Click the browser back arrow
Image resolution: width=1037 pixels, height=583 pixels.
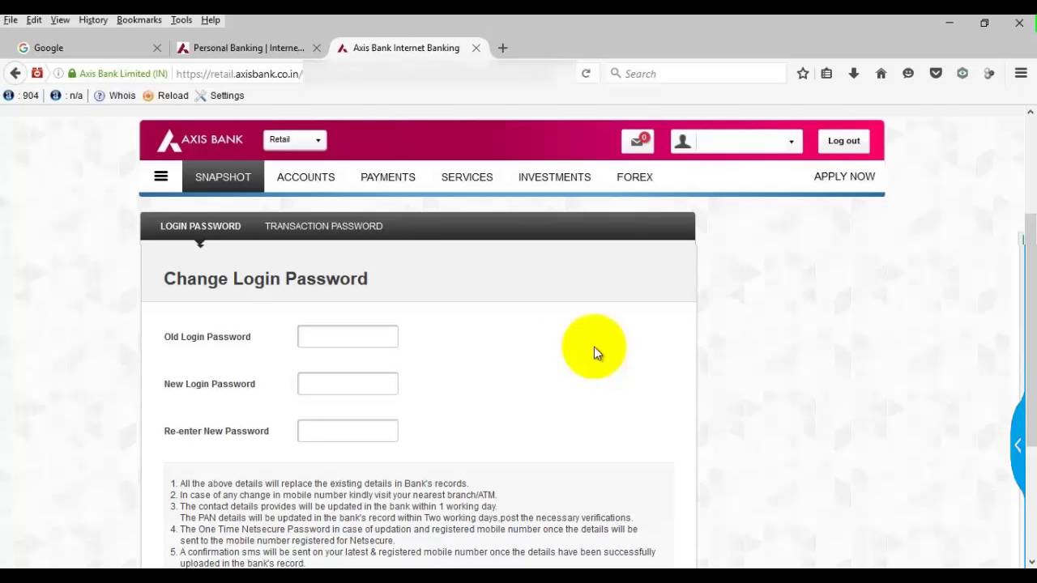15,73
